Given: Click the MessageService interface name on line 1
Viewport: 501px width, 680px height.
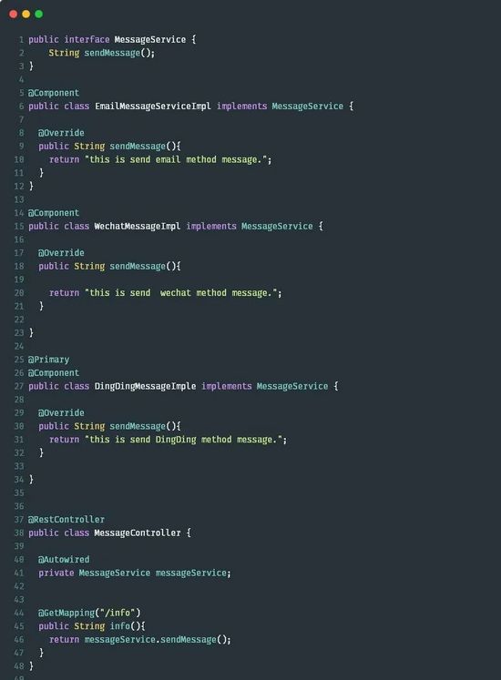Looking at the screenshot, I should click(150, 39).
